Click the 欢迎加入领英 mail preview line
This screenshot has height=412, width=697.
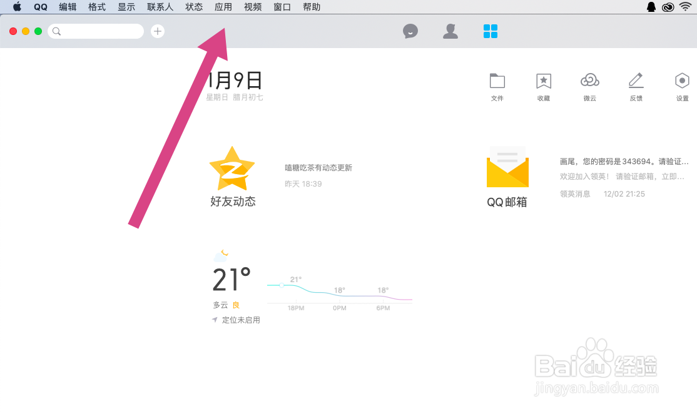point(622,177)
